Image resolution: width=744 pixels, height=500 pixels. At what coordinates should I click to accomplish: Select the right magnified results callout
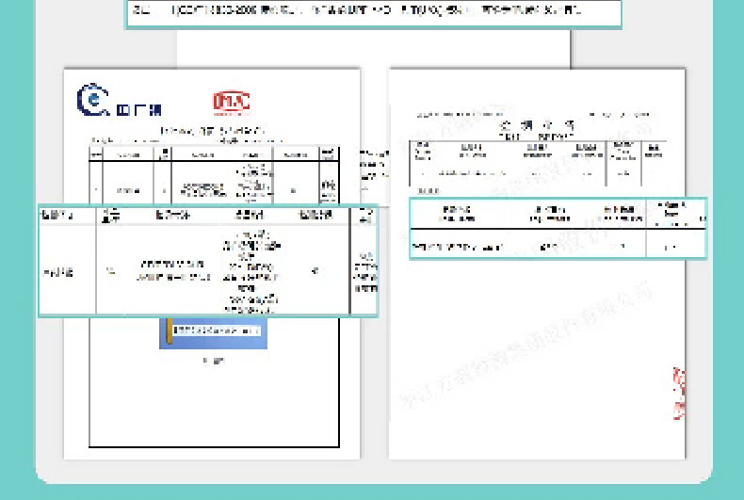[x=558, y=228]
